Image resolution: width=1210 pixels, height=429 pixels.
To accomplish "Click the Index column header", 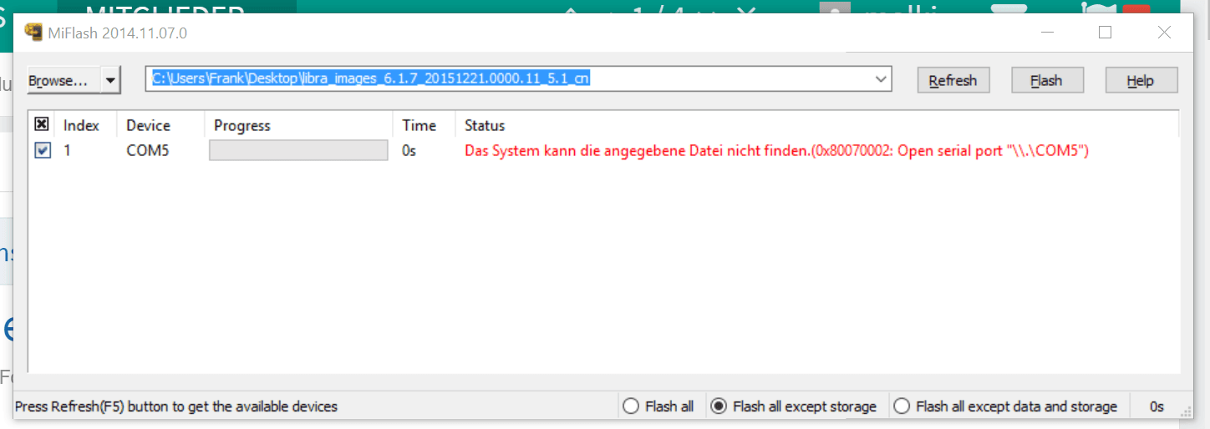I will [81, 125].
